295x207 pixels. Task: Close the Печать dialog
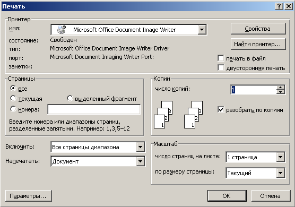click(x=289, y=6)
